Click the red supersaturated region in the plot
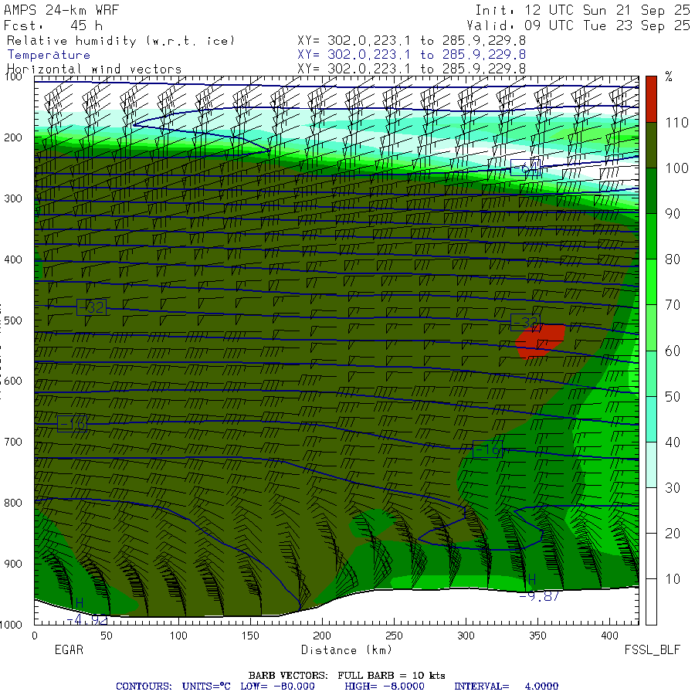 [541, 341]
